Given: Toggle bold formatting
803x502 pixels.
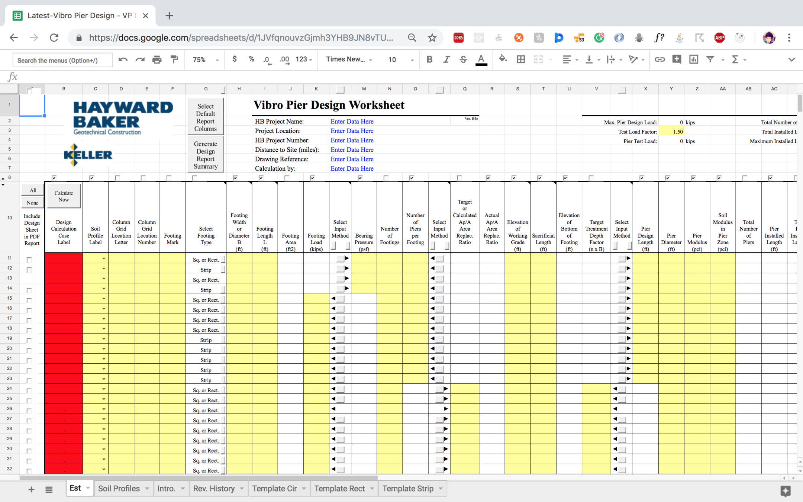Looking at the screenshot, I should pyautogui.click(x=429, y=59).
